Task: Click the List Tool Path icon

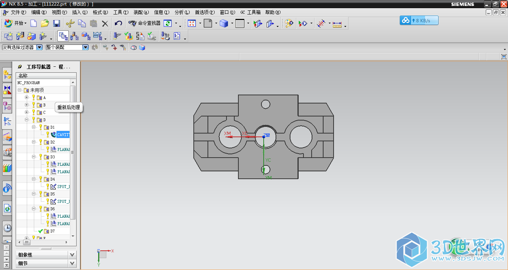Action: click(x=140, y=36)
